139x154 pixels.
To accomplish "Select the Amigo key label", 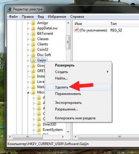I will [x=43, y=23].
